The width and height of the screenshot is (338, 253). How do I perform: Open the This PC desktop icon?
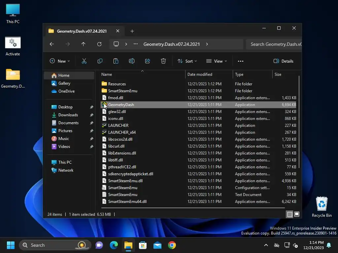[x=13, y=14]
